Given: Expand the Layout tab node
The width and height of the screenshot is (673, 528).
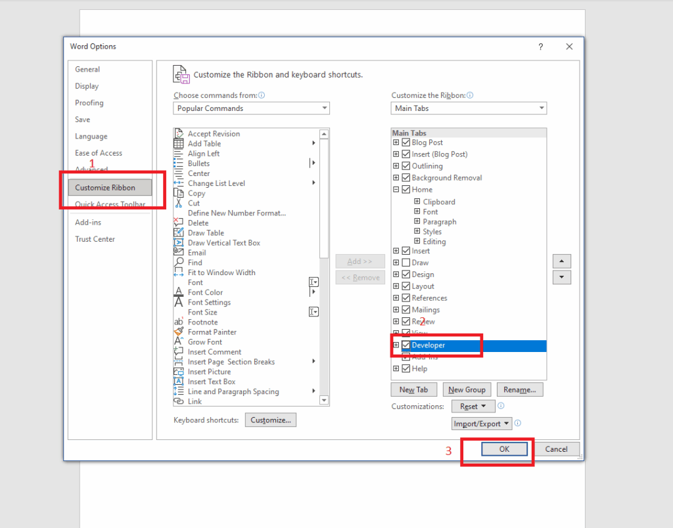Looking at the screenshot, I should pyautogui.click(x=396, y=286).
